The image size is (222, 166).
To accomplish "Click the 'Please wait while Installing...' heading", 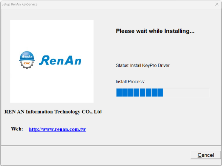I will coord(155,31).
